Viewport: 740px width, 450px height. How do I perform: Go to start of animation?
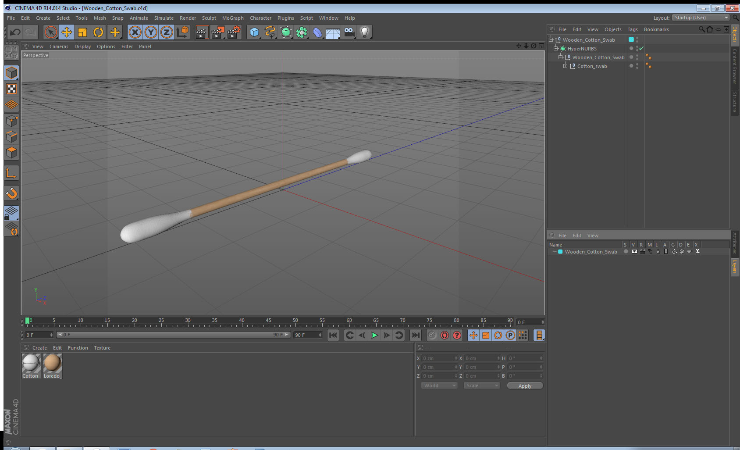(x=333, y=335)
